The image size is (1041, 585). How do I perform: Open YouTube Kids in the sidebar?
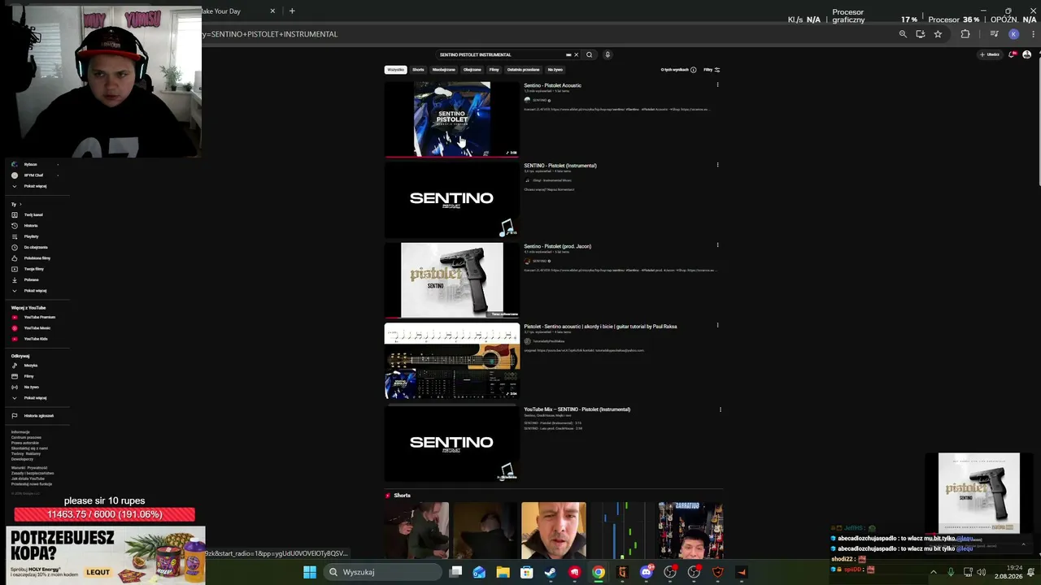pyautogui.click(x=36, y=339)
